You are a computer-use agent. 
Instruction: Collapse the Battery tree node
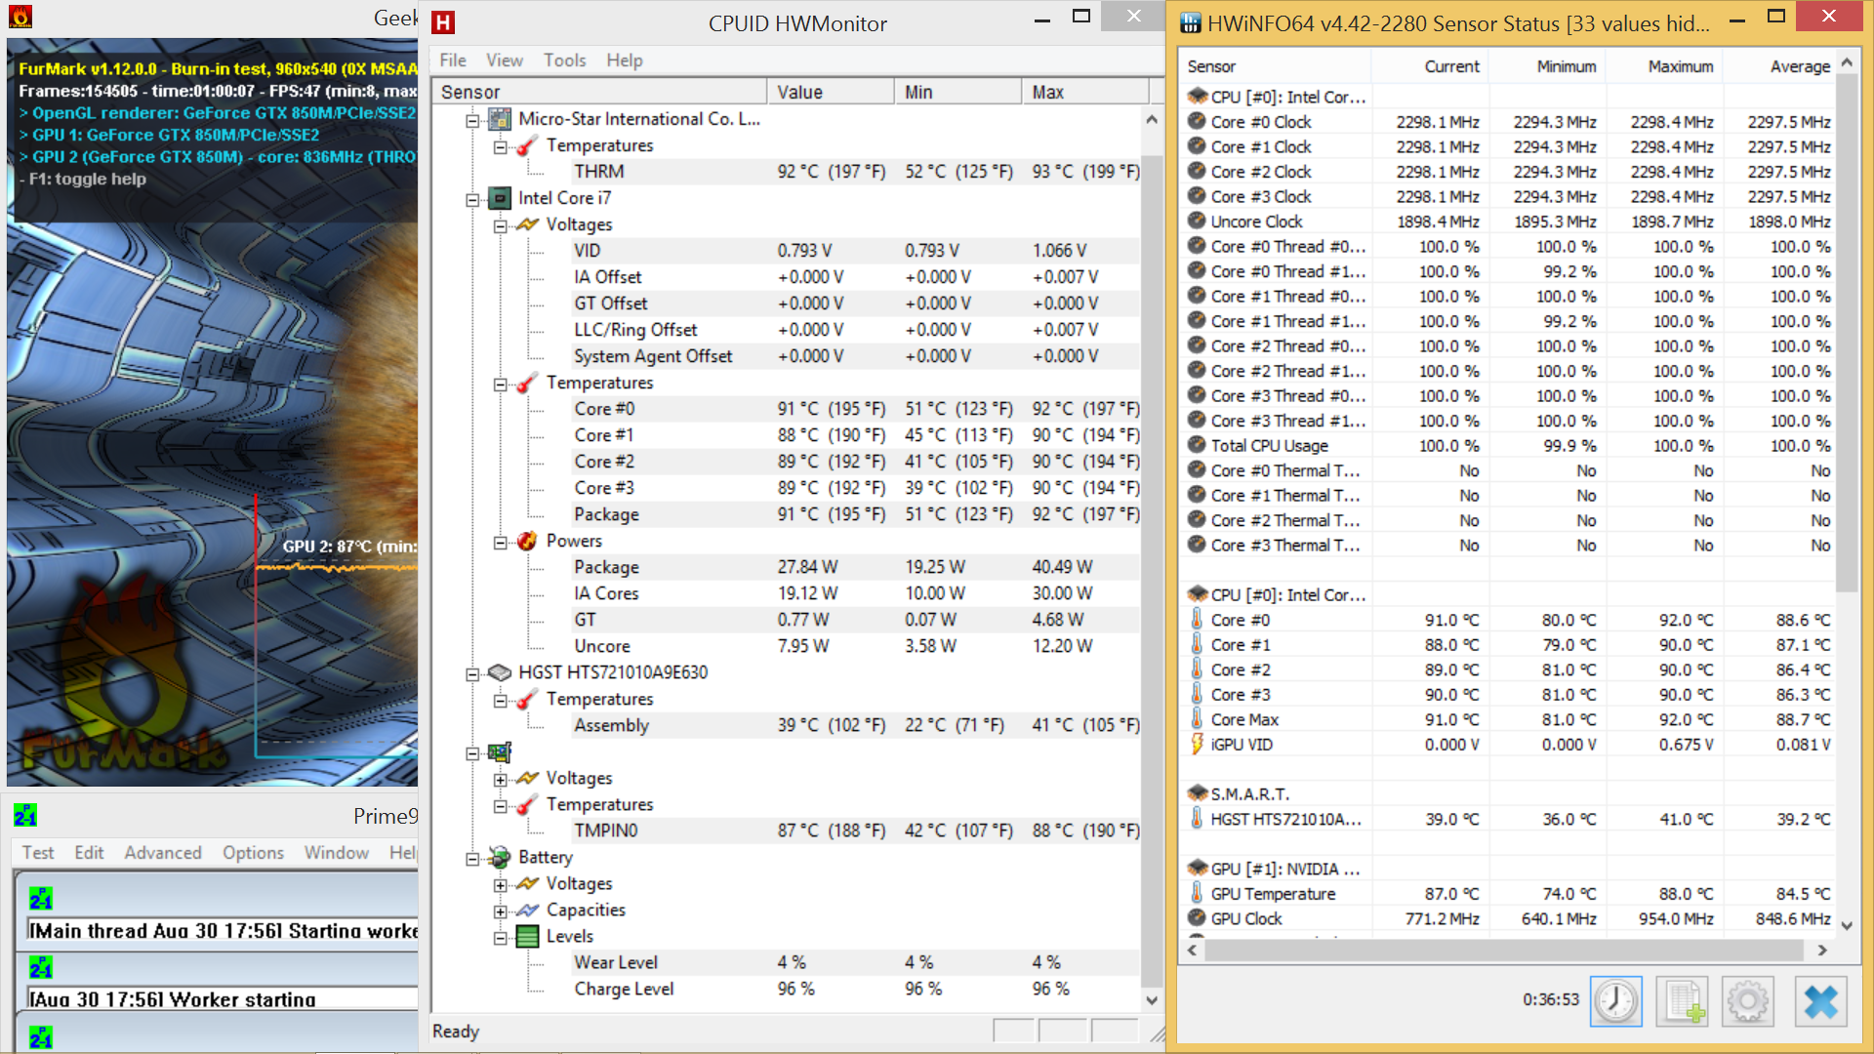(x=472, y=858)
